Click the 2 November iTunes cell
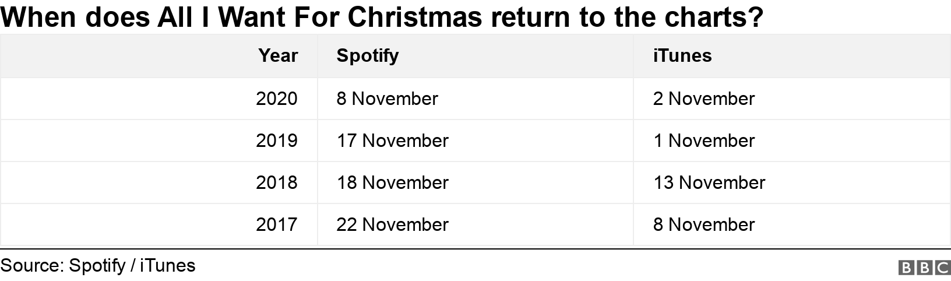The image size is (951, 281). tap(703, 99)
